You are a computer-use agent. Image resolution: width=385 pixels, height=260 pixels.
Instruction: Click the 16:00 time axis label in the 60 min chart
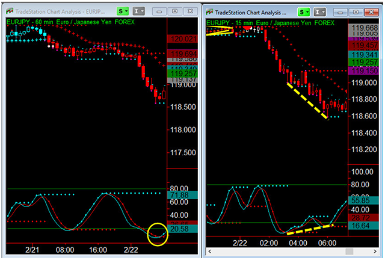click(x=97, y=250)
